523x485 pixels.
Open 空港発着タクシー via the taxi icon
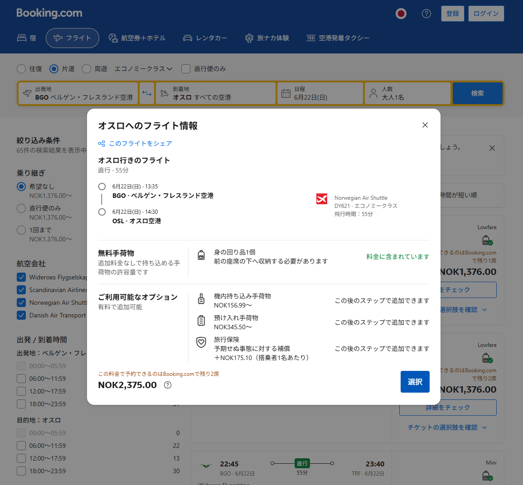click(x=337, y=38)
